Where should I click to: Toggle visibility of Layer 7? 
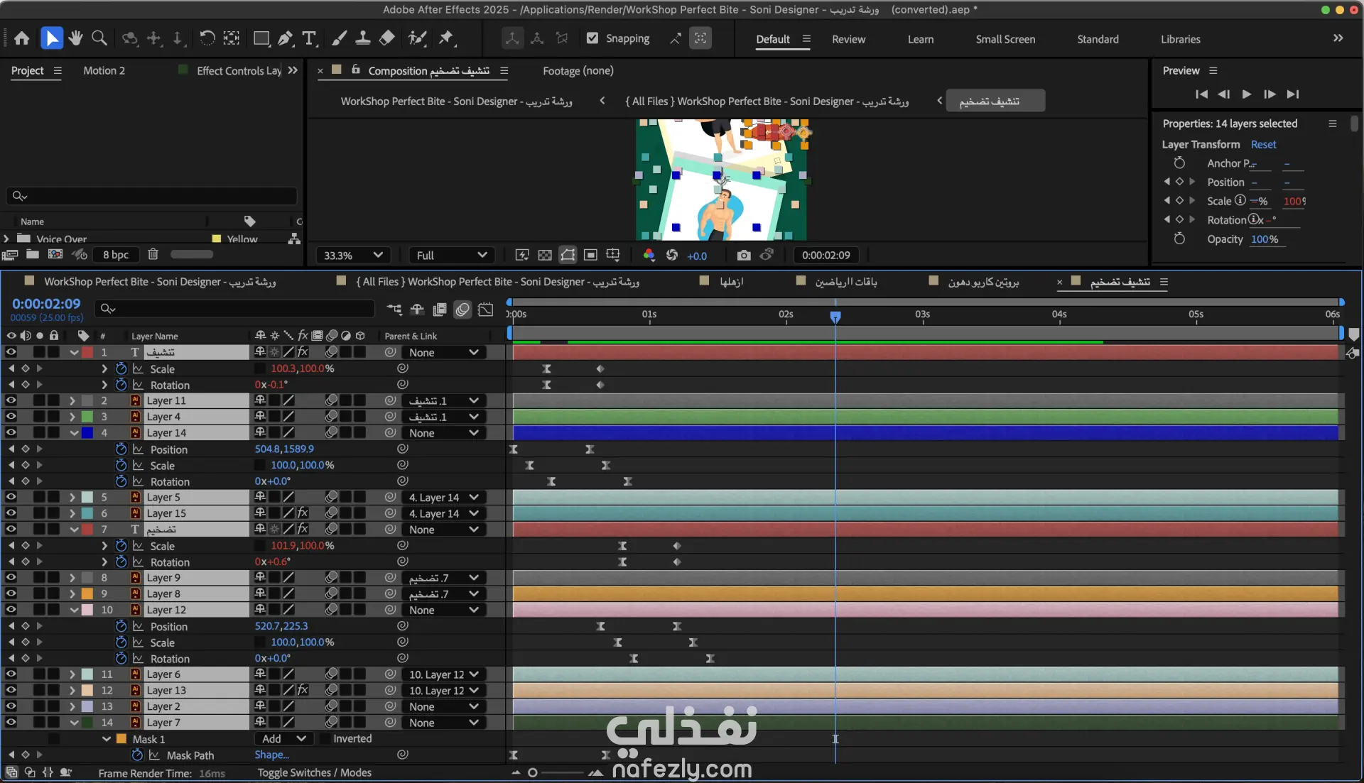tap(11, 723)
